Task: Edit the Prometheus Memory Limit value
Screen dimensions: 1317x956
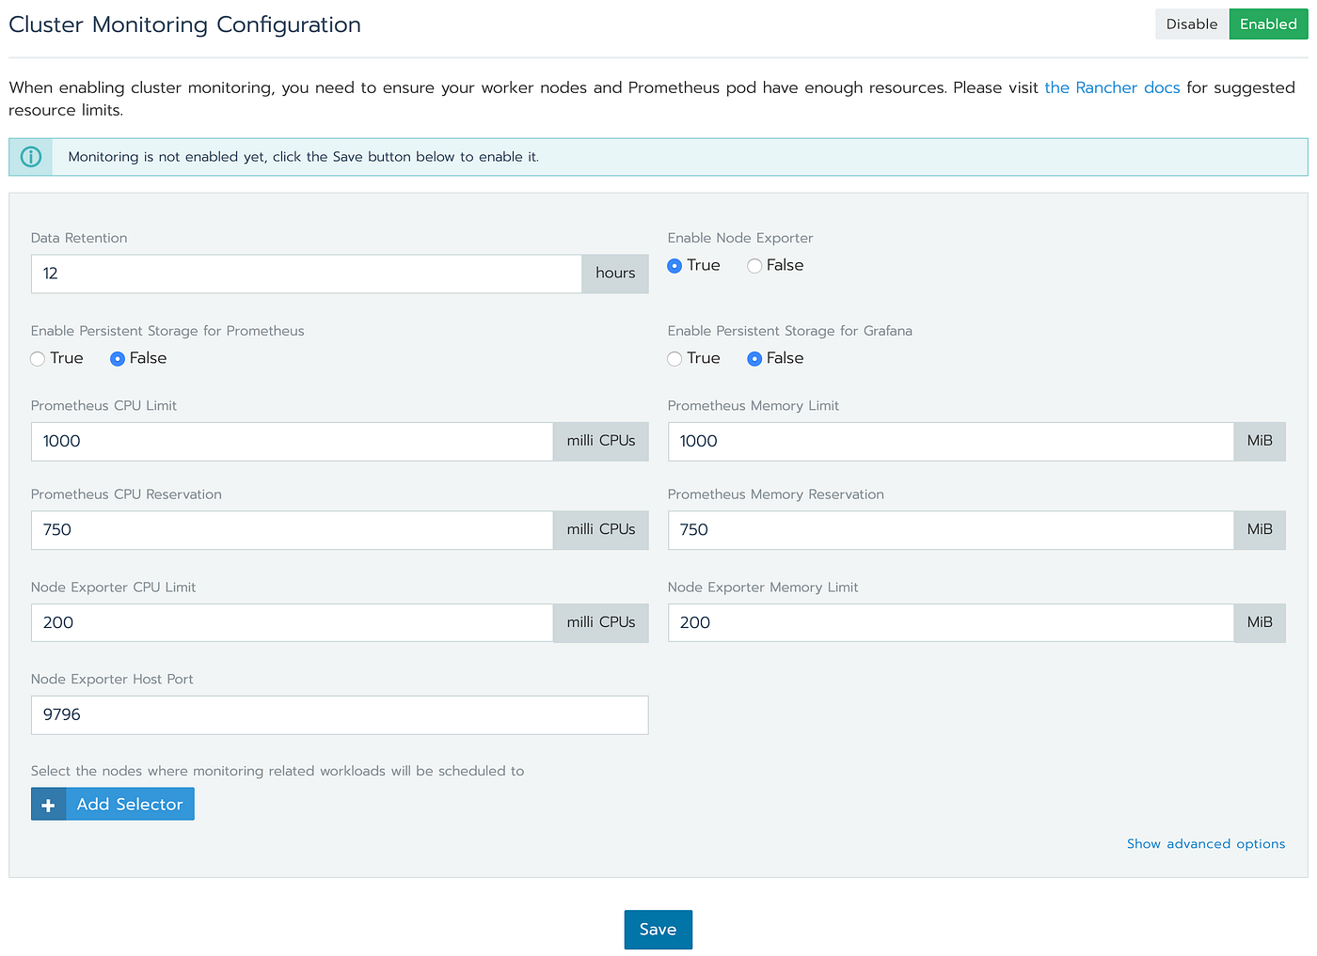Action: pyautogui.click(x=950, y=441)
